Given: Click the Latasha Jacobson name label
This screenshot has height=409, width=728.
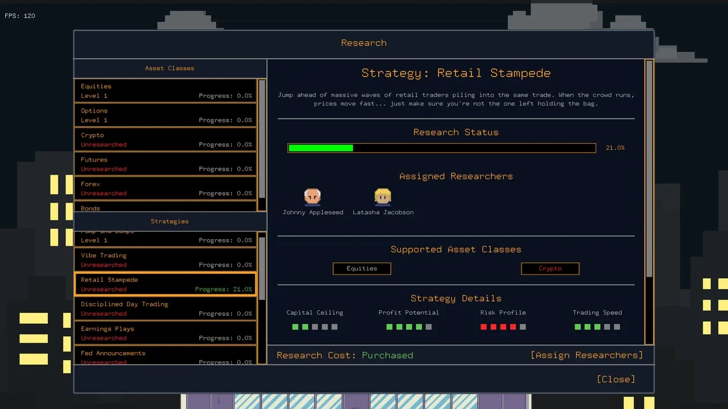Looking at the screenshot, I should click(x=383, y=212).
